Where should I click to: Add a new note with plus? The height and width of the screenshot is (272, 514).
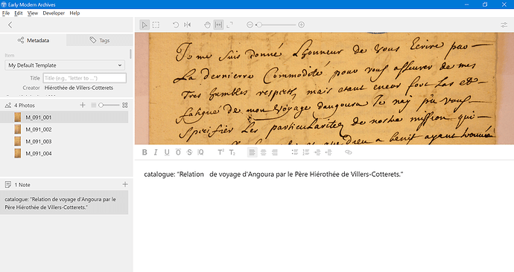125,185
